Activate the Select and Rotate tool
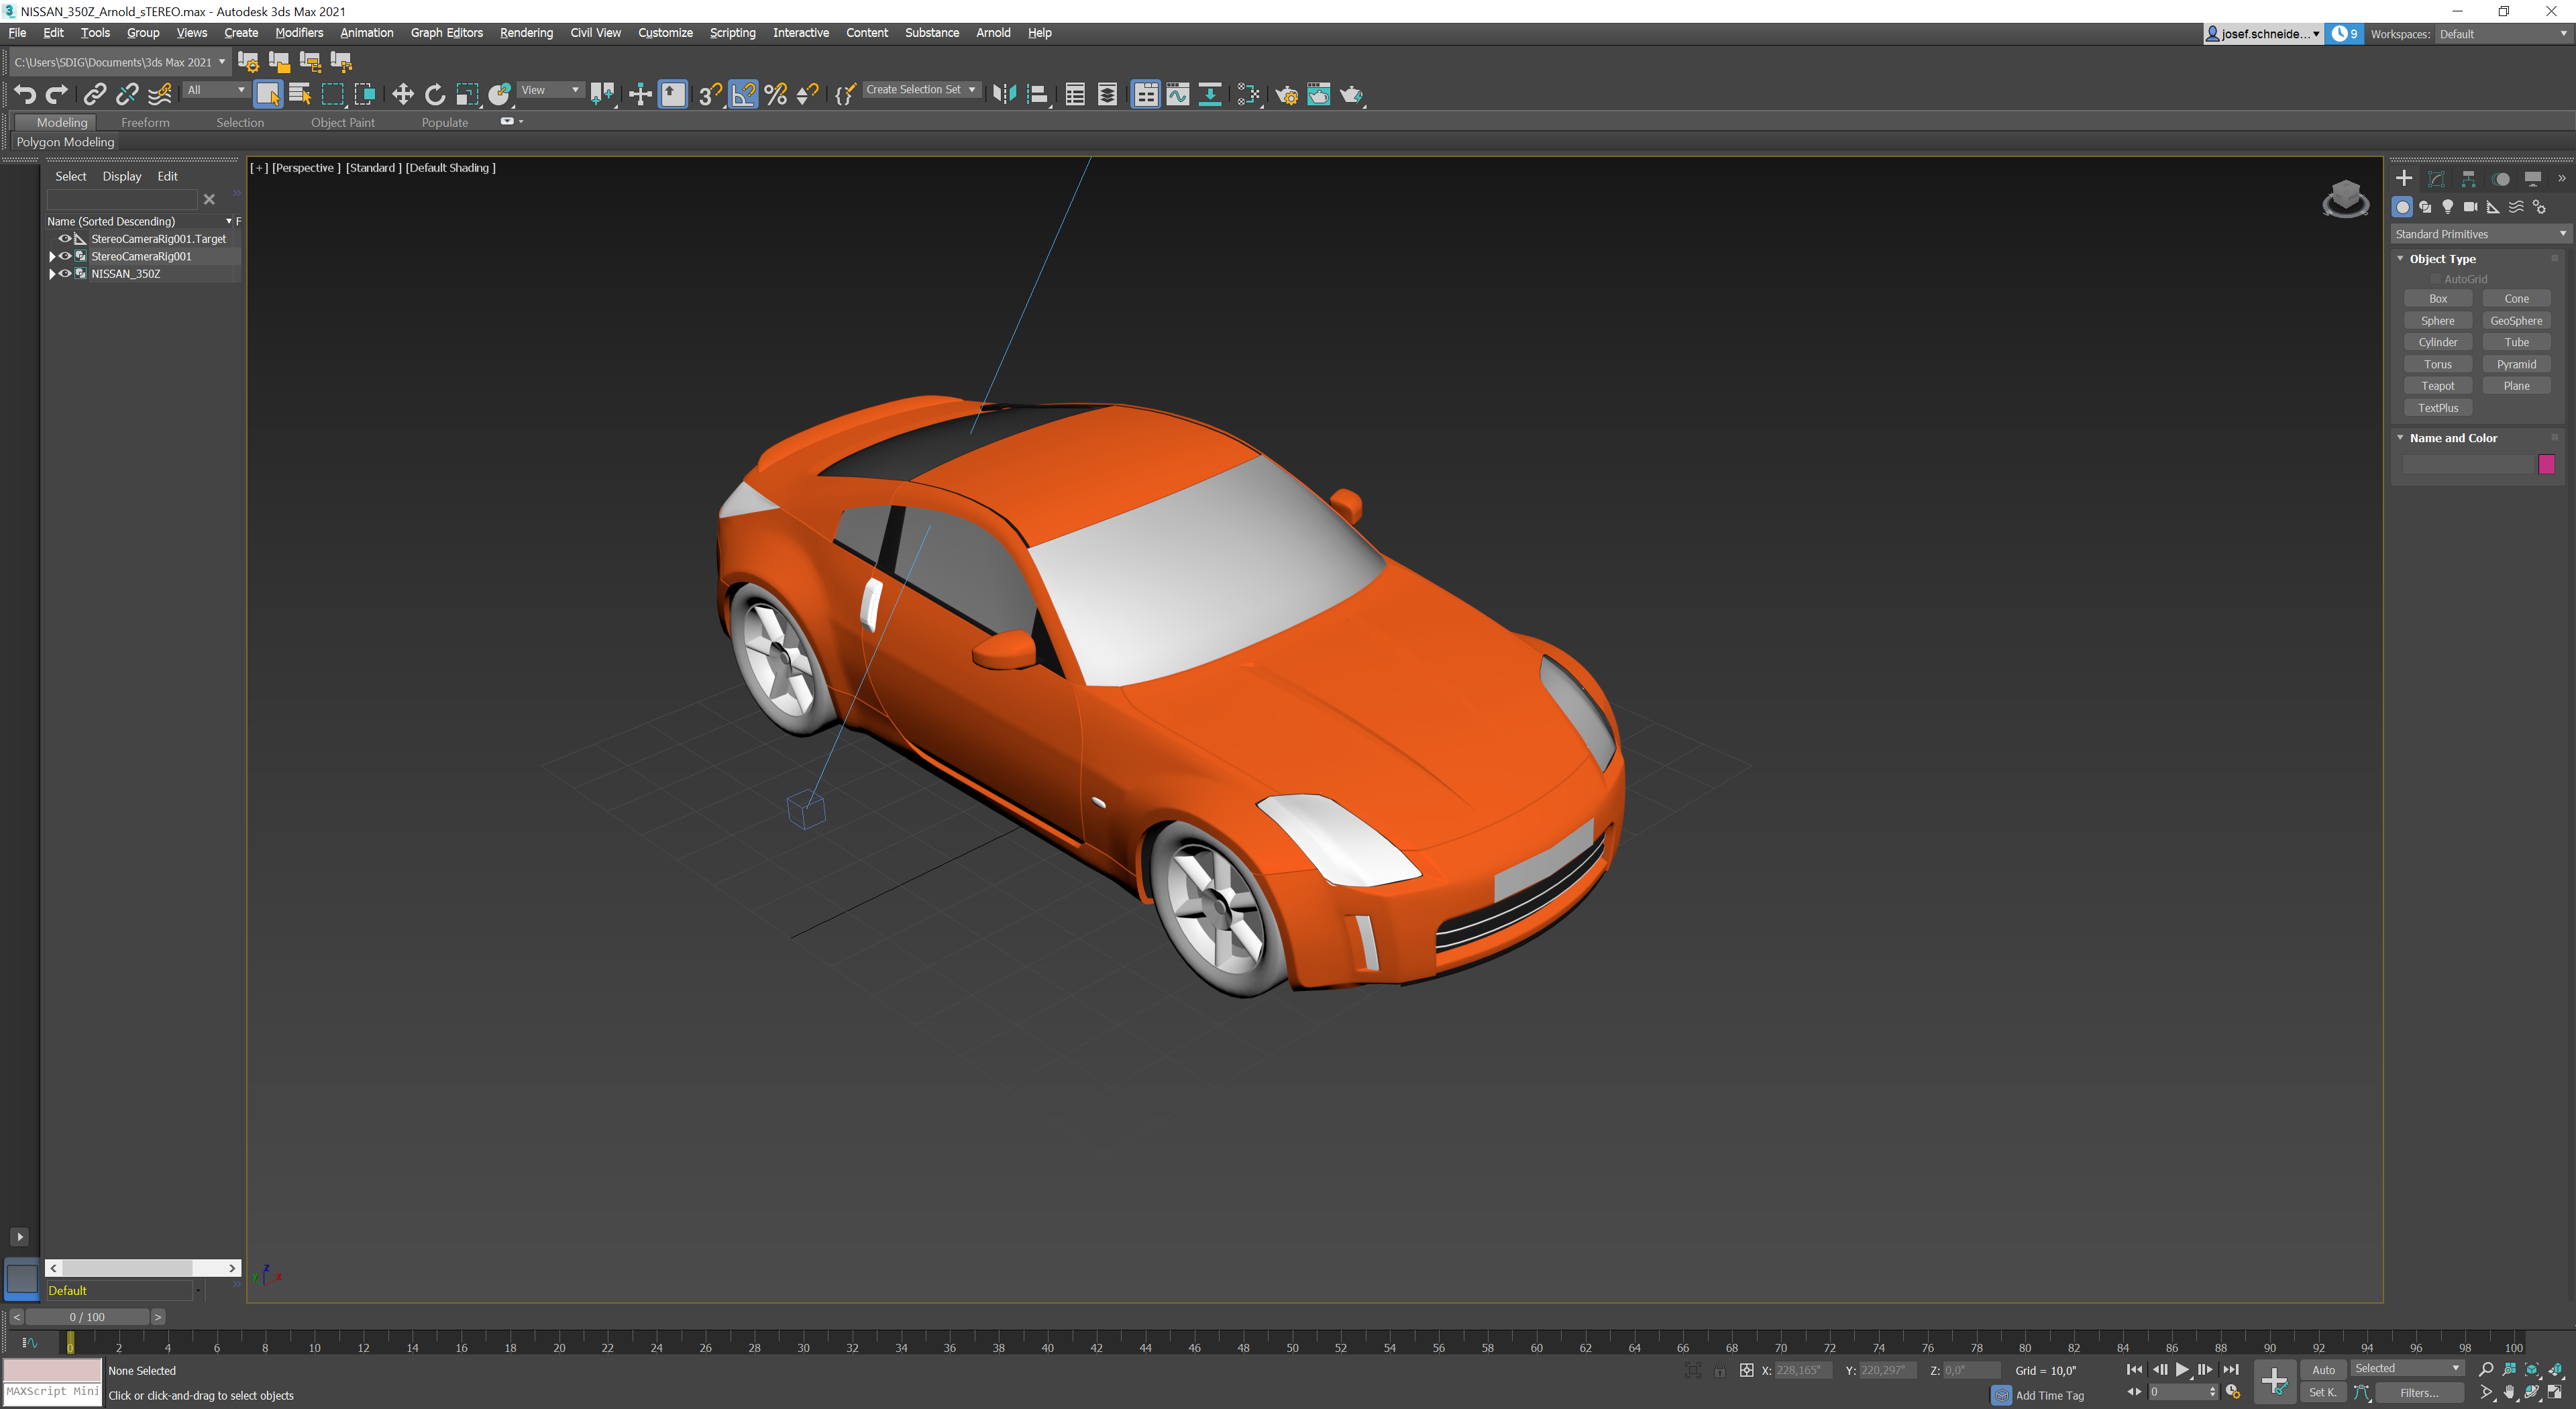The height and width of the screenshot is (1409, 2576). [434, 94]
